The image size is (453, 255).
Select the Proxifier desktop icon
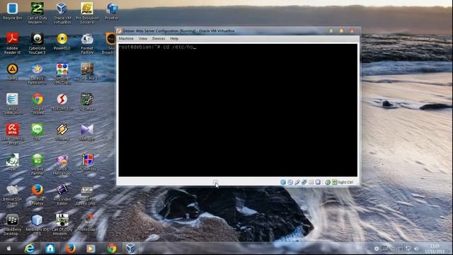click(x=112, y=11)
